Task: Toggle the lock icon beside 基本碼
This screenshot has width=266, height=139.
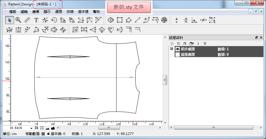Action: click(x=48, y=134)
